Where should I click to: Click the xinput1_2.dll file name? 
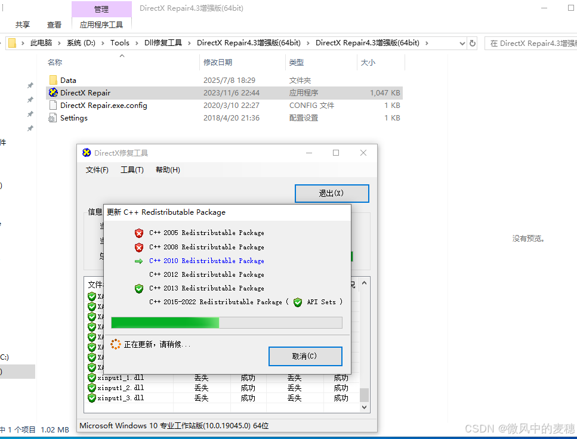coord(121,388)
